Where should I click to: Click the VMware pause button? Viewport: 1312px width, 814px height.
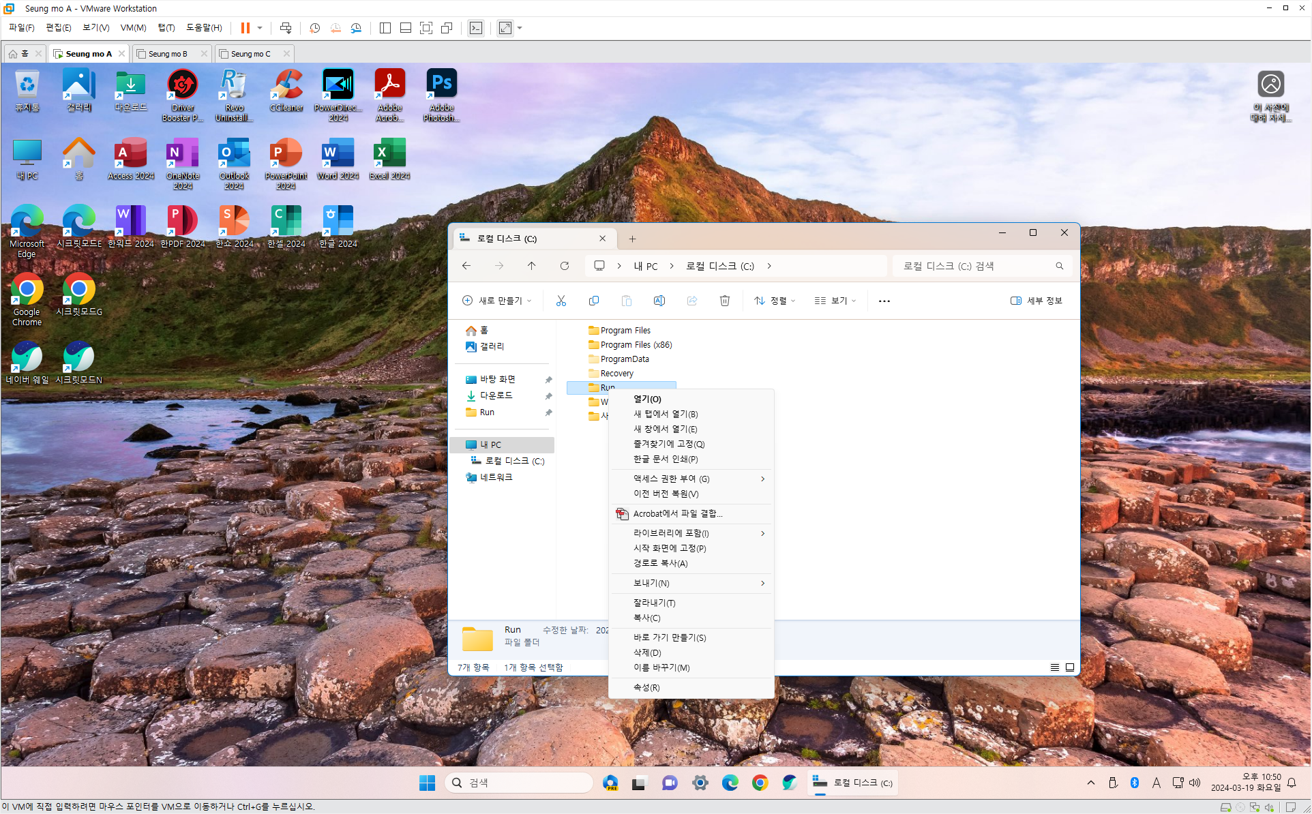(245, 28)
